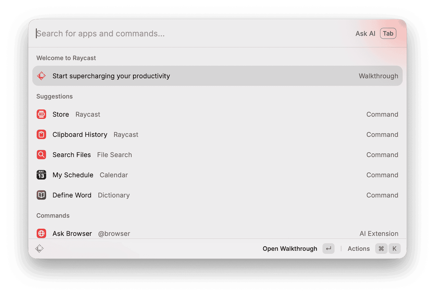This screenshot has width=435, height=296.
Task: Open the Store command
Action: 217,114
